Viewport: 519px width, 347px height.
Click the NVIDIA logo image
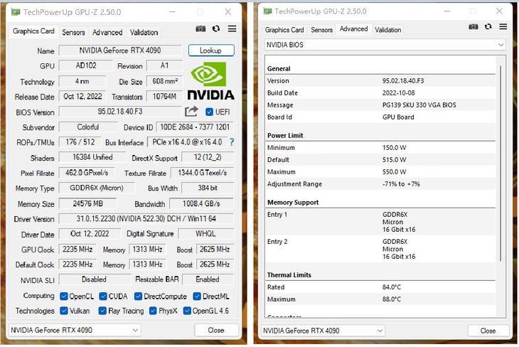[x=211, y=81]
